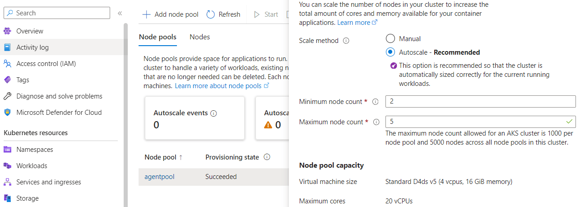The width and height of the screenshot is (580, 207).
Task: Click the Tags icon in sidebar
Action: tap(7, 80)
